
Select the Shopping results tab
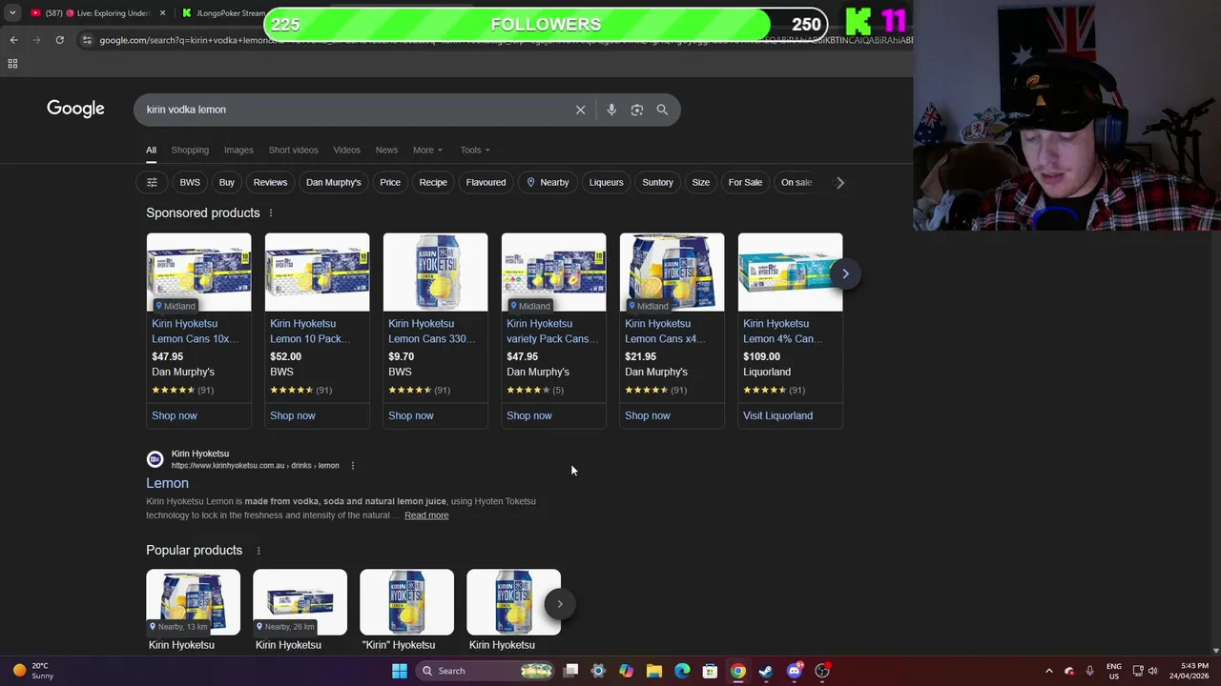[x=190, y=150]
